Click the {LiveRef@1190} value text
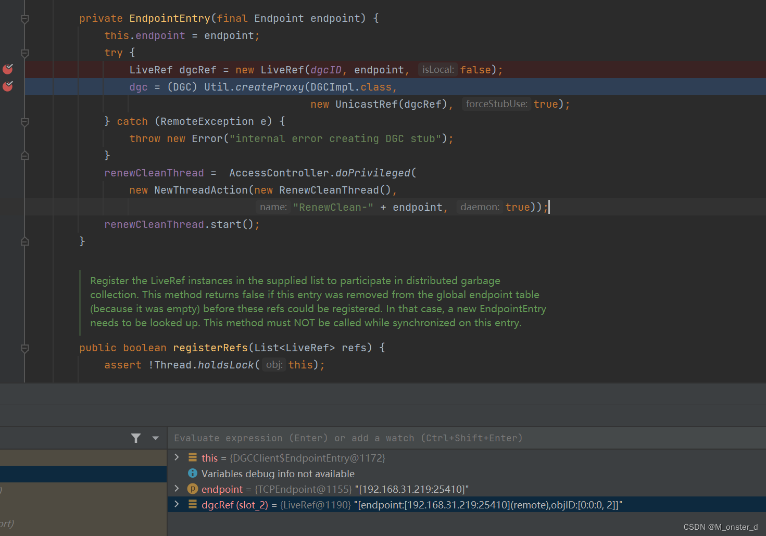 pos(316,505)
